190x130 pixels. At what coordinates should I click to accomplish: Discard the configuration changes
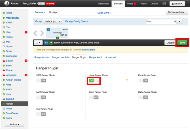pyautogui.click(x=170, y=43)
